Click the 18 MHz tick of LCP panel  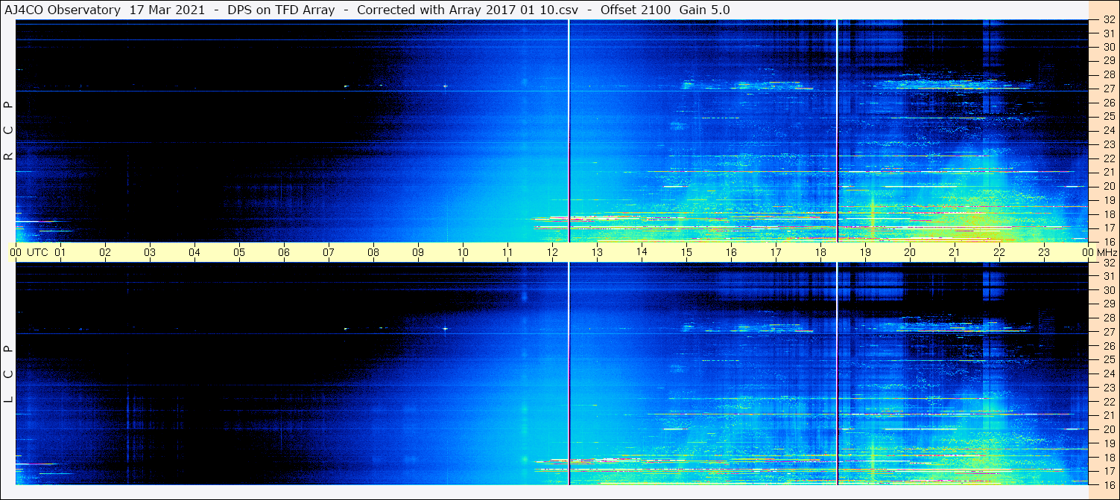point(1108,458)
